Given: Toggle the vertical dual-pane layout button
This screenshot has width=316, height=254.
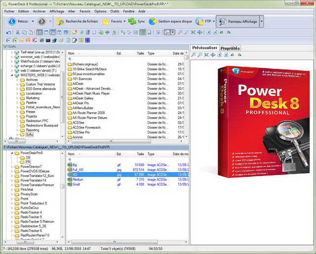Looking at the screenshot, I should [59, 32].
